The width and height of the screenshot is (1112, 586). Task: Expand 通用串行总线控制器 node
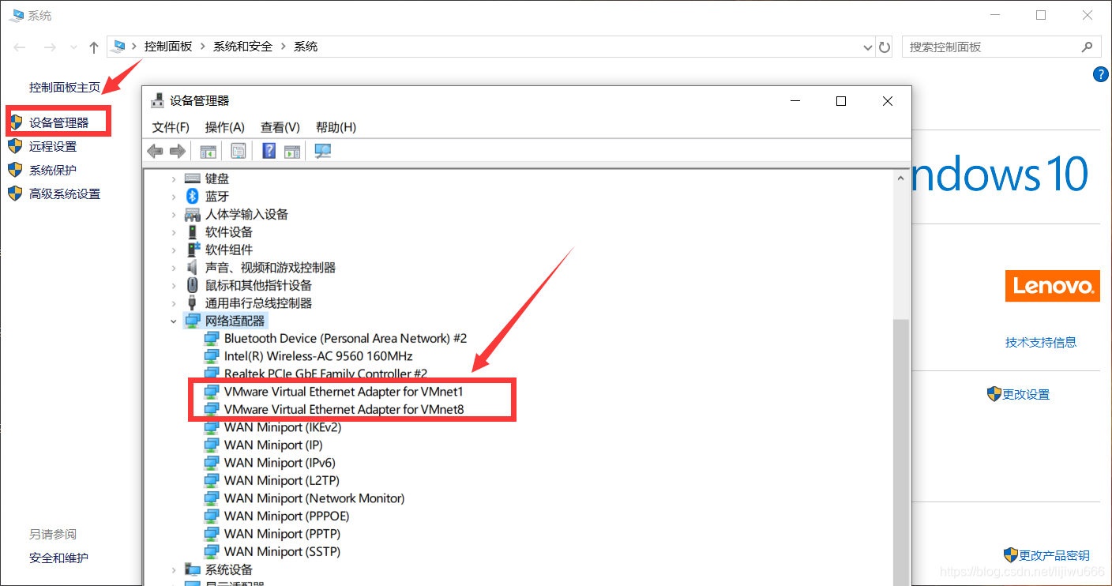click(174, 303)
